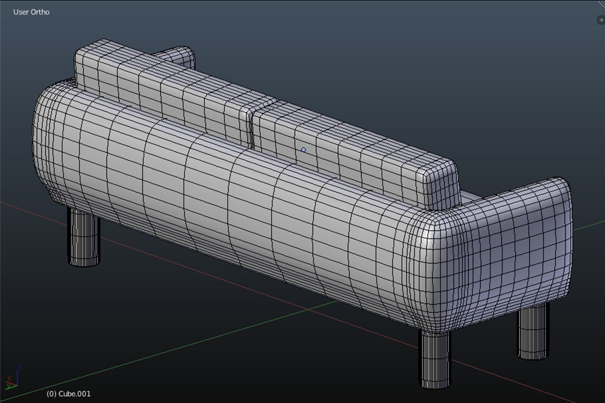Screen dimensions: 605x403
Task: Select the sofa leg nearest the bottom edge
Action: click(434, 359)
